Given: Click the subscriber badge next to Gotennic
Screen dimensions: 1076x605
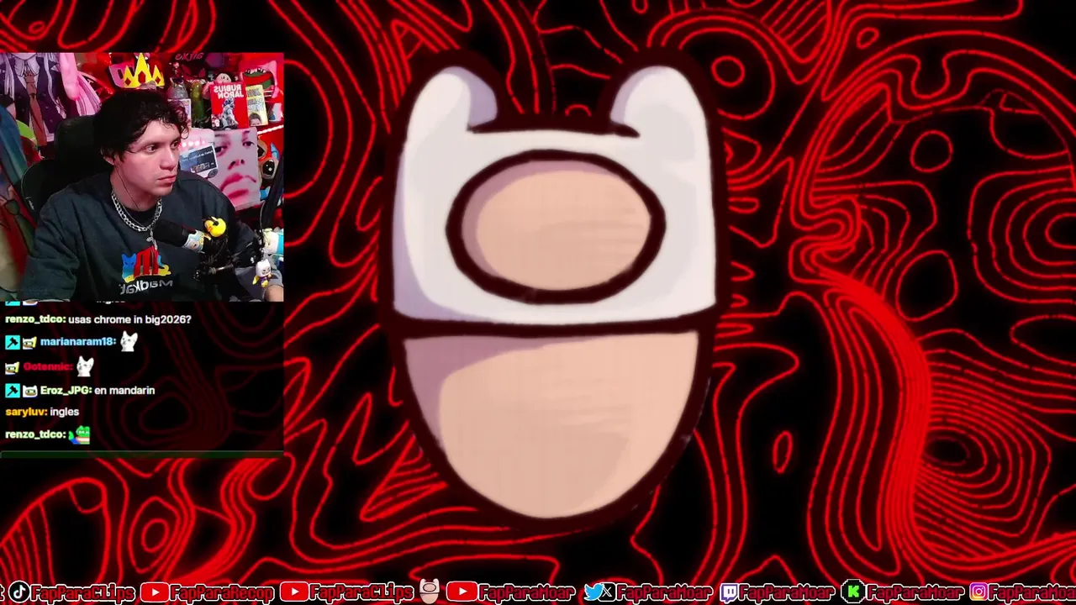Looking at the screenshot, I should (x=12, y=367).
